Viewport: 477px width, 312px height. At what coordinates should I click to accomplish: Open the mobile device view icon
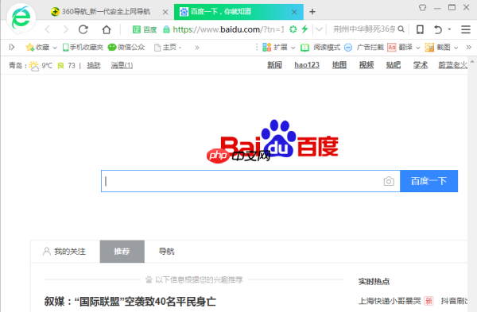coord(420,29)
